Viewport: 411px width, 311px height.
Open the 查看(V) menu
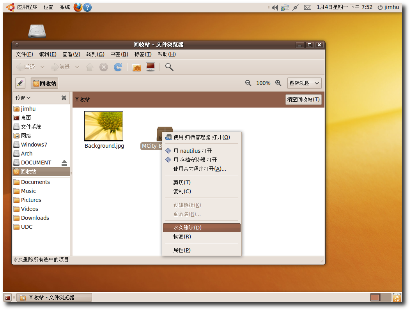pos(71,54)
